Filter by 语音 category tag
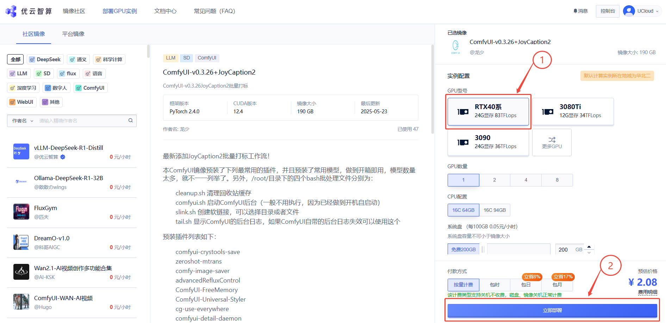Screen dimensions: 666x323 (94, 74)
